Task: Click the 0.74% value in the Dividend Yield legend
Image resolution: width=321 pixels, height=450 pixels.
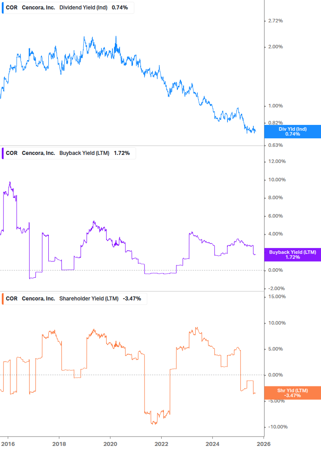Action: point(120,8)
